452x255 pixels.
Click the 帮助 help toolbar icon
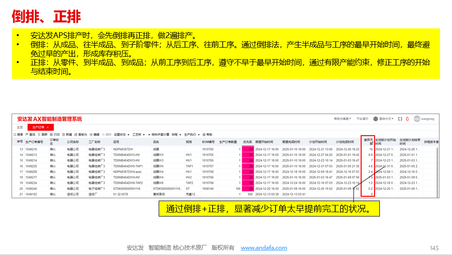pos(204,135)
